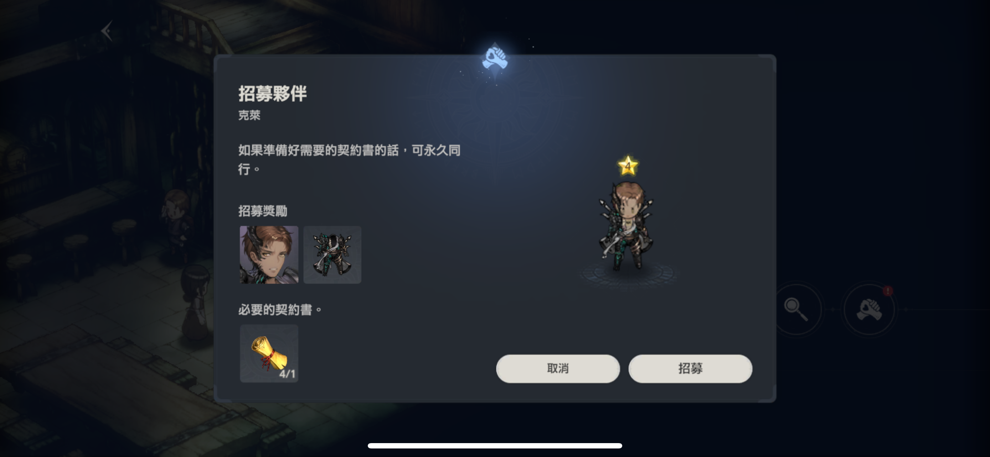
Task: Confirm with the 招募 recruit button
Action: click(x=690, y=368)
